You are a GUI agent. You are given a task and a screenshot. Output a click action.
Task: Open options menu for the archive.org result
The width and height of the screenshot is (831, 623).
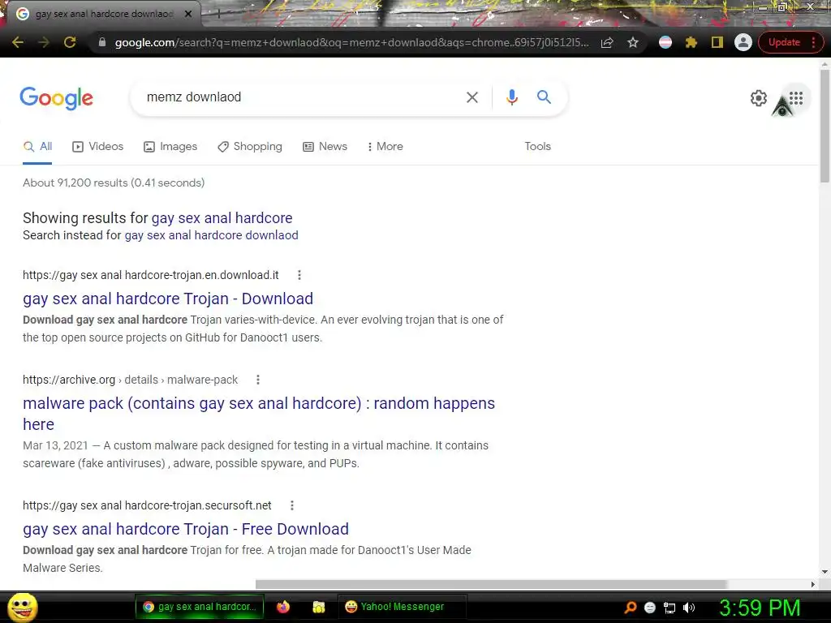click(258, 380)
